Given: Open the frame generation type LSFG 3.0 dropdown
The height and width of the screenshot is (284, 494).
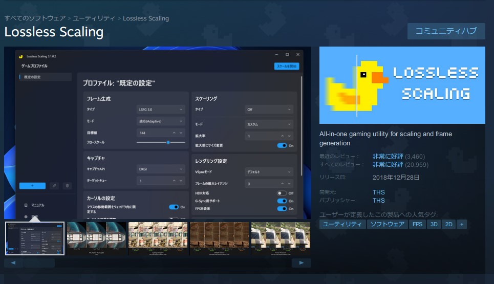Looking at the screenshot, I should pyautogui.click(x=161, y=110).
